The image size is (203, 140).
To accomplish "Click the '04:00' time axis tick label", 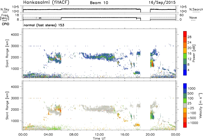I will (48, 135).
